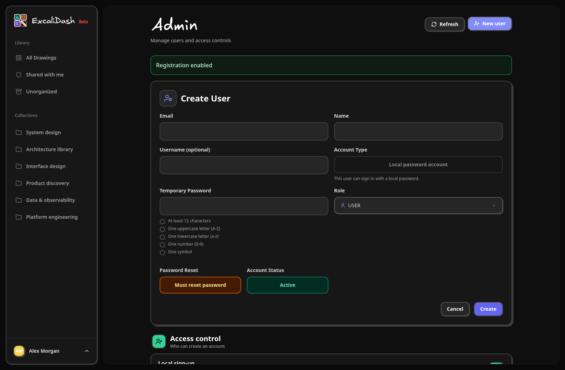Screen dimensions: 565x370
Task: Click the New user button
Action: [490, 24]
